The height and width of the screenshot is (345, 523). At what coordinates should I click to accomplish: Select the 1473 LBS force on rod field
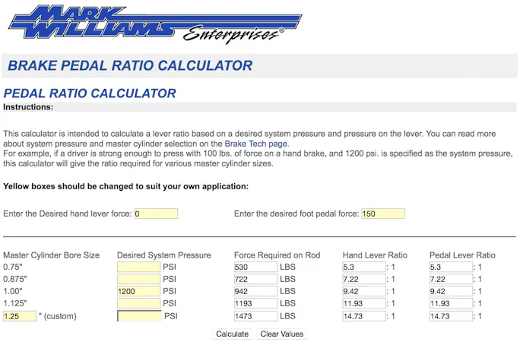(255, 316)
